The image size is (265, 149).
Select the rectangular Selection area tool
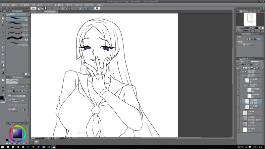3,29
